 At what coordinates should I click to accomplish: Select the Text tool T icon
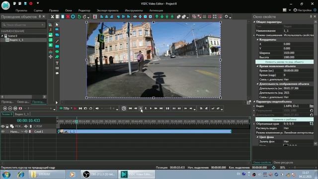pyautogui.click(x=57, y=63)
